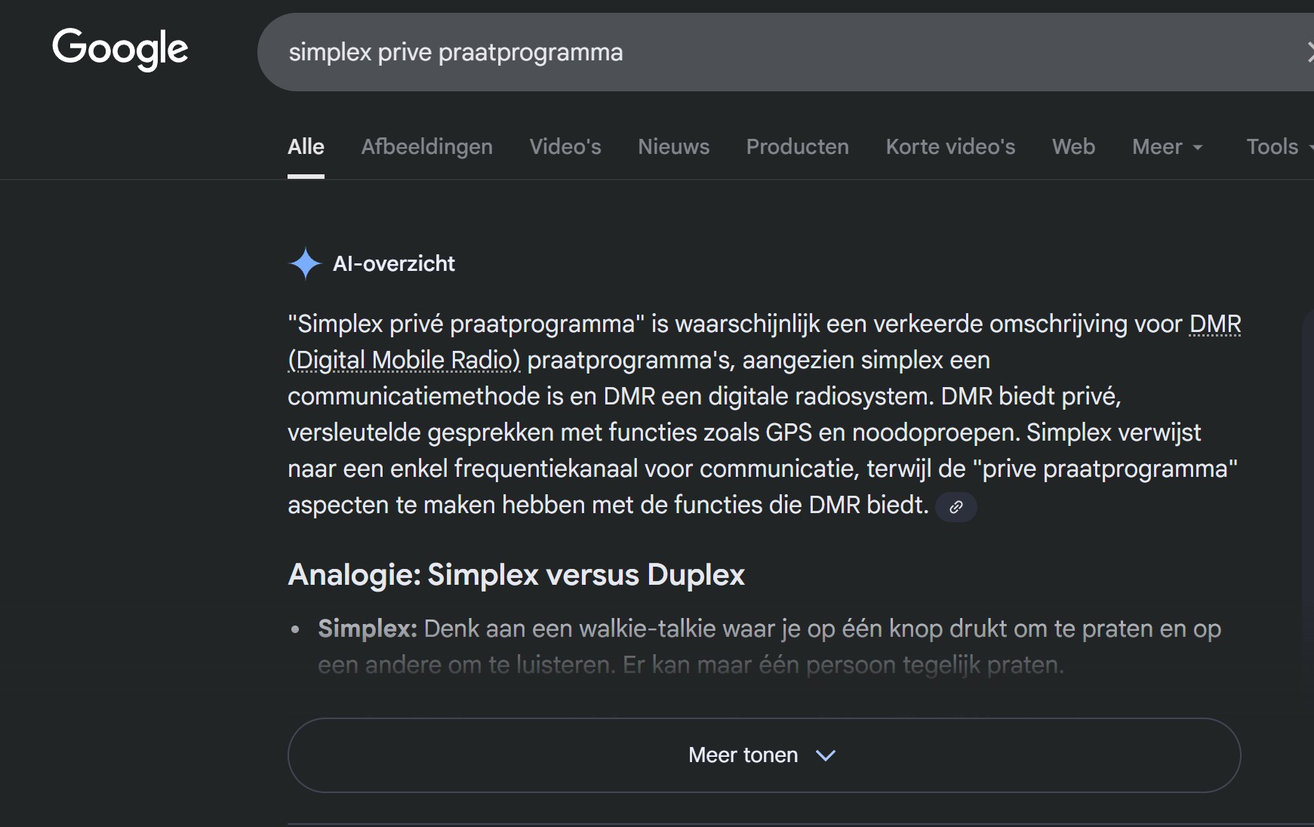Click the Google logo

click(x=120, y=49)
